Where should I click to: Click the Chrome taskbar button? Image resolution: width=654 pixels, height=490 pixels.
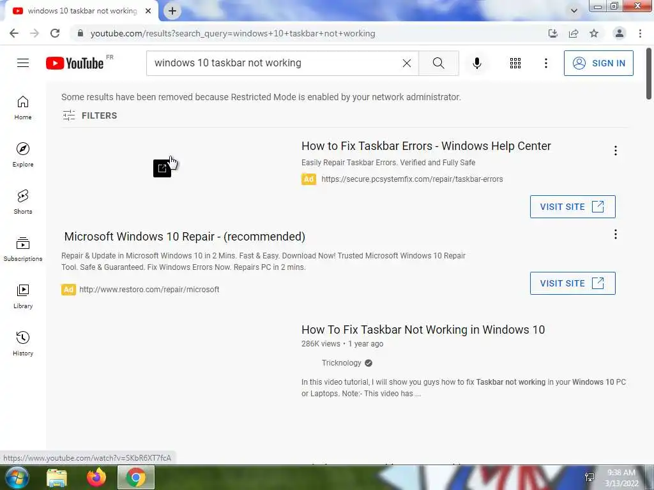(136, 477)
